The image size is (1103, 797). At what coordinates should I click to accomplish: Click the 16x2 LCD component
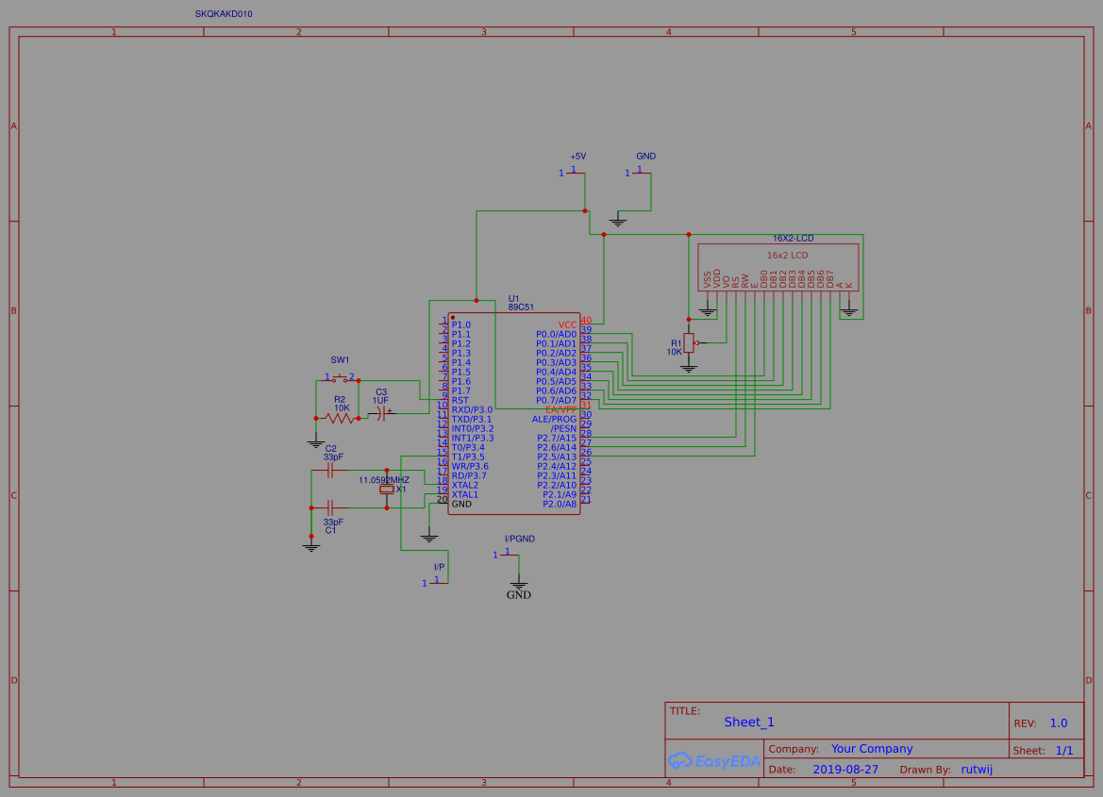[x=777, y=267]
